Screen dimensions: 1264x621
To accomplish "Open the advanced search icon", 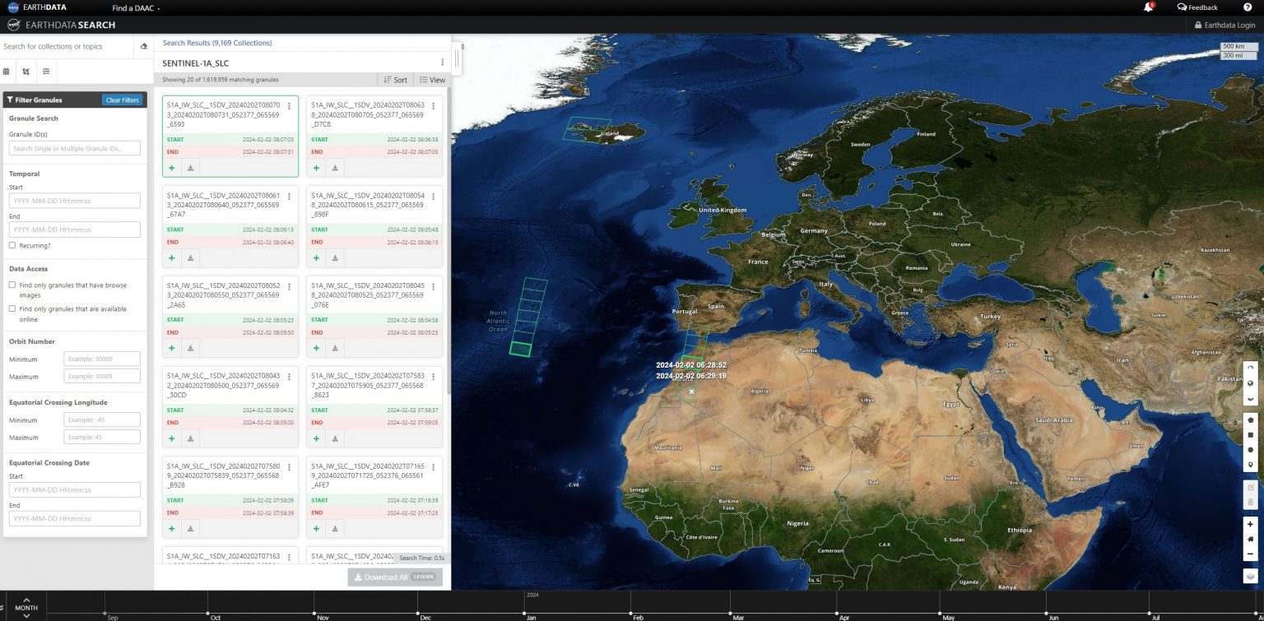I will [45, 71].
